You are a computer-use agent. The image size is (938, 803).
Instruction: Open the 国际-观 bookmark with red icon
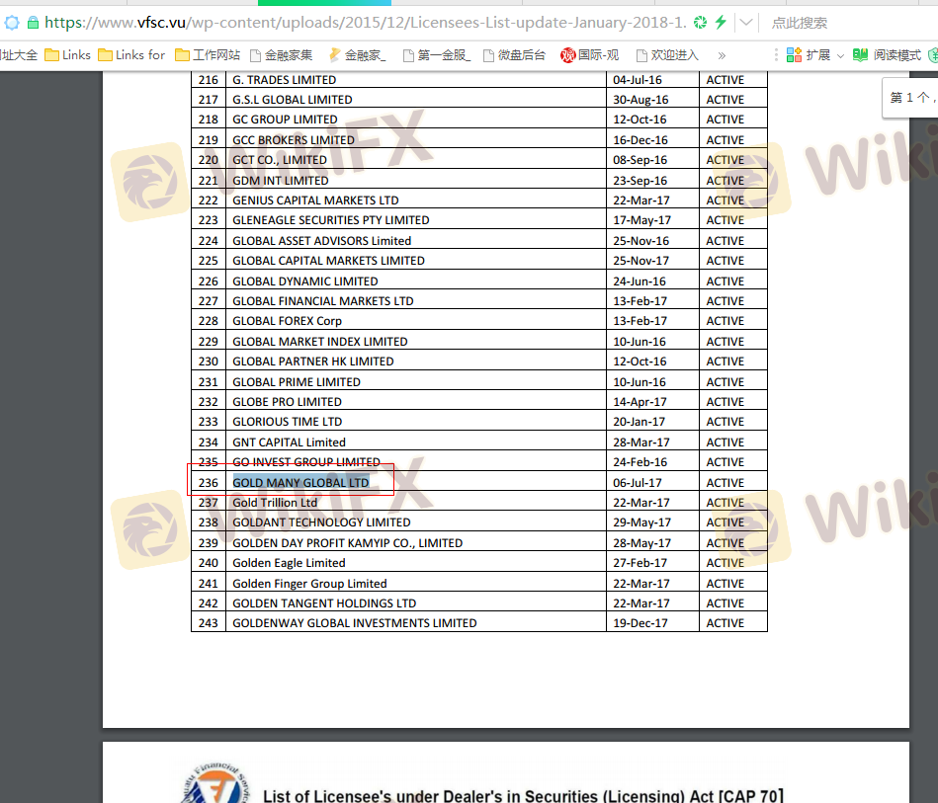[x=590, y=55]
